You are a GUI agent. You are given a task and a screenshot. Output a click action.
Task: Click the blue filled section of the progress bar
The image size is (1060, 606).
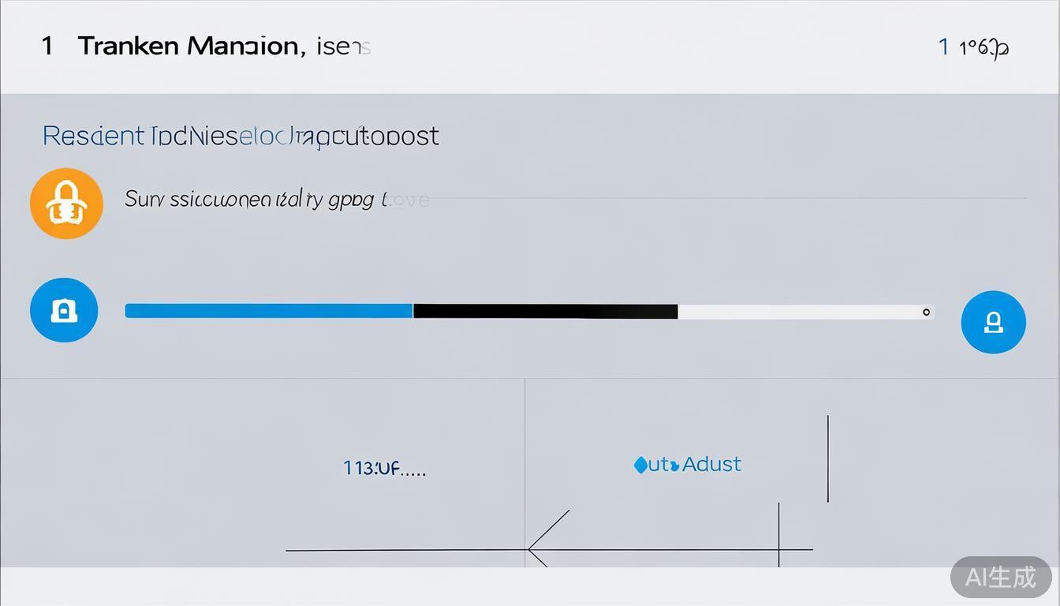pos(268,311)
